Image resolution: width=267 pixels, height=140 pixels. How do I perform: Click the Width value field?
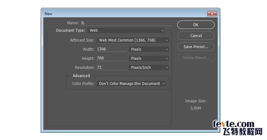[x=111, y=49]
